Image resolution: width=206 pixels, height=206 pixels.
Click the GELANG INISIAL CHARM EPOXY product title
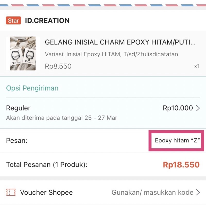point(120,42)
